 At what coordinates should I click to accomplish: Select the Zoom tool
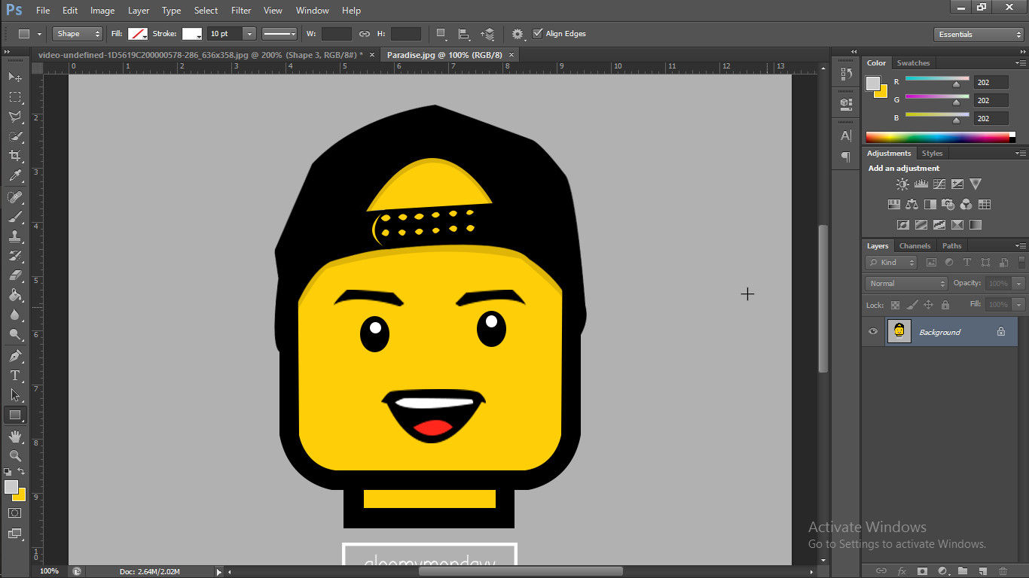point(15,456)
